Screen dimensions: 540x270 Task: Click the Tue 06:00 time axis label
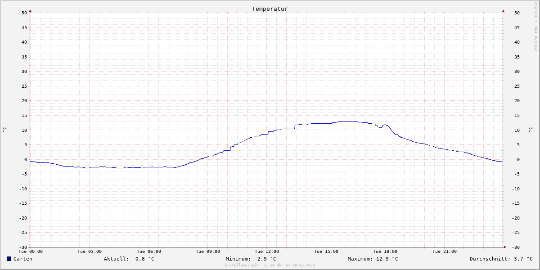[x=149, y=252]
